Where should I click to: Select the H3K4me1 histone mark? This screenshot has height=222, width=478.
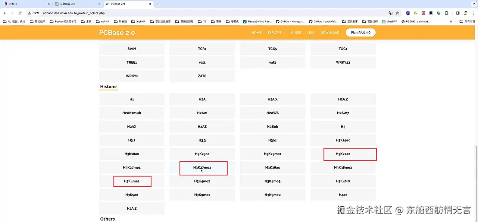click(132, 181)
